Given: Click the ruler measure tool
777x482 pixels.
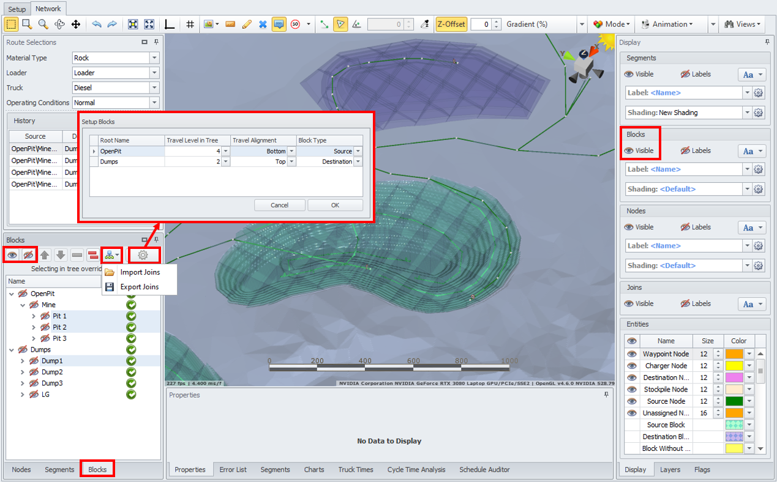Looking at the screenshot, I should (x=230, y=24).
